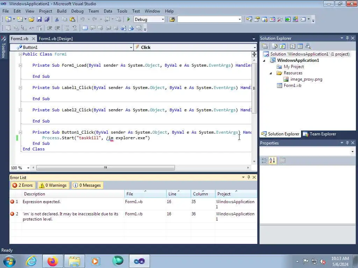Image resolution: width=358 pixels, height=268 pixels.
Task: Select the 'Expression expected.' error row
Action: (133, 204)
